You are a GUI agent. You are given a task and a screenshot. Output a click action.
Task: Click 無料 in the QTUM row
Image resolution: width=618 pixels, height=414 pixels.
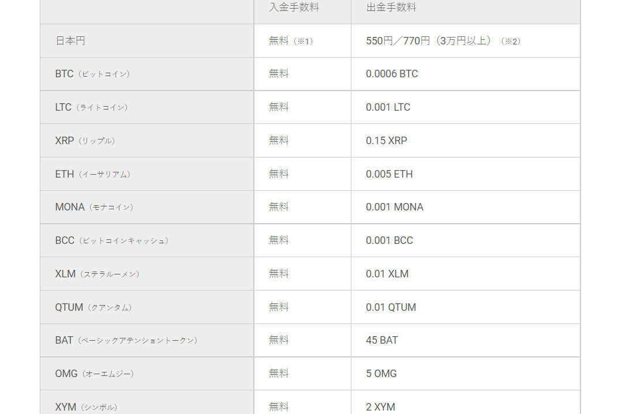[x=279, y=307]
